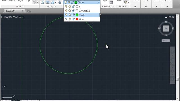Click the S compass letter on ViewCube
The width and height of the screenshot is (180, 101).
166,35
